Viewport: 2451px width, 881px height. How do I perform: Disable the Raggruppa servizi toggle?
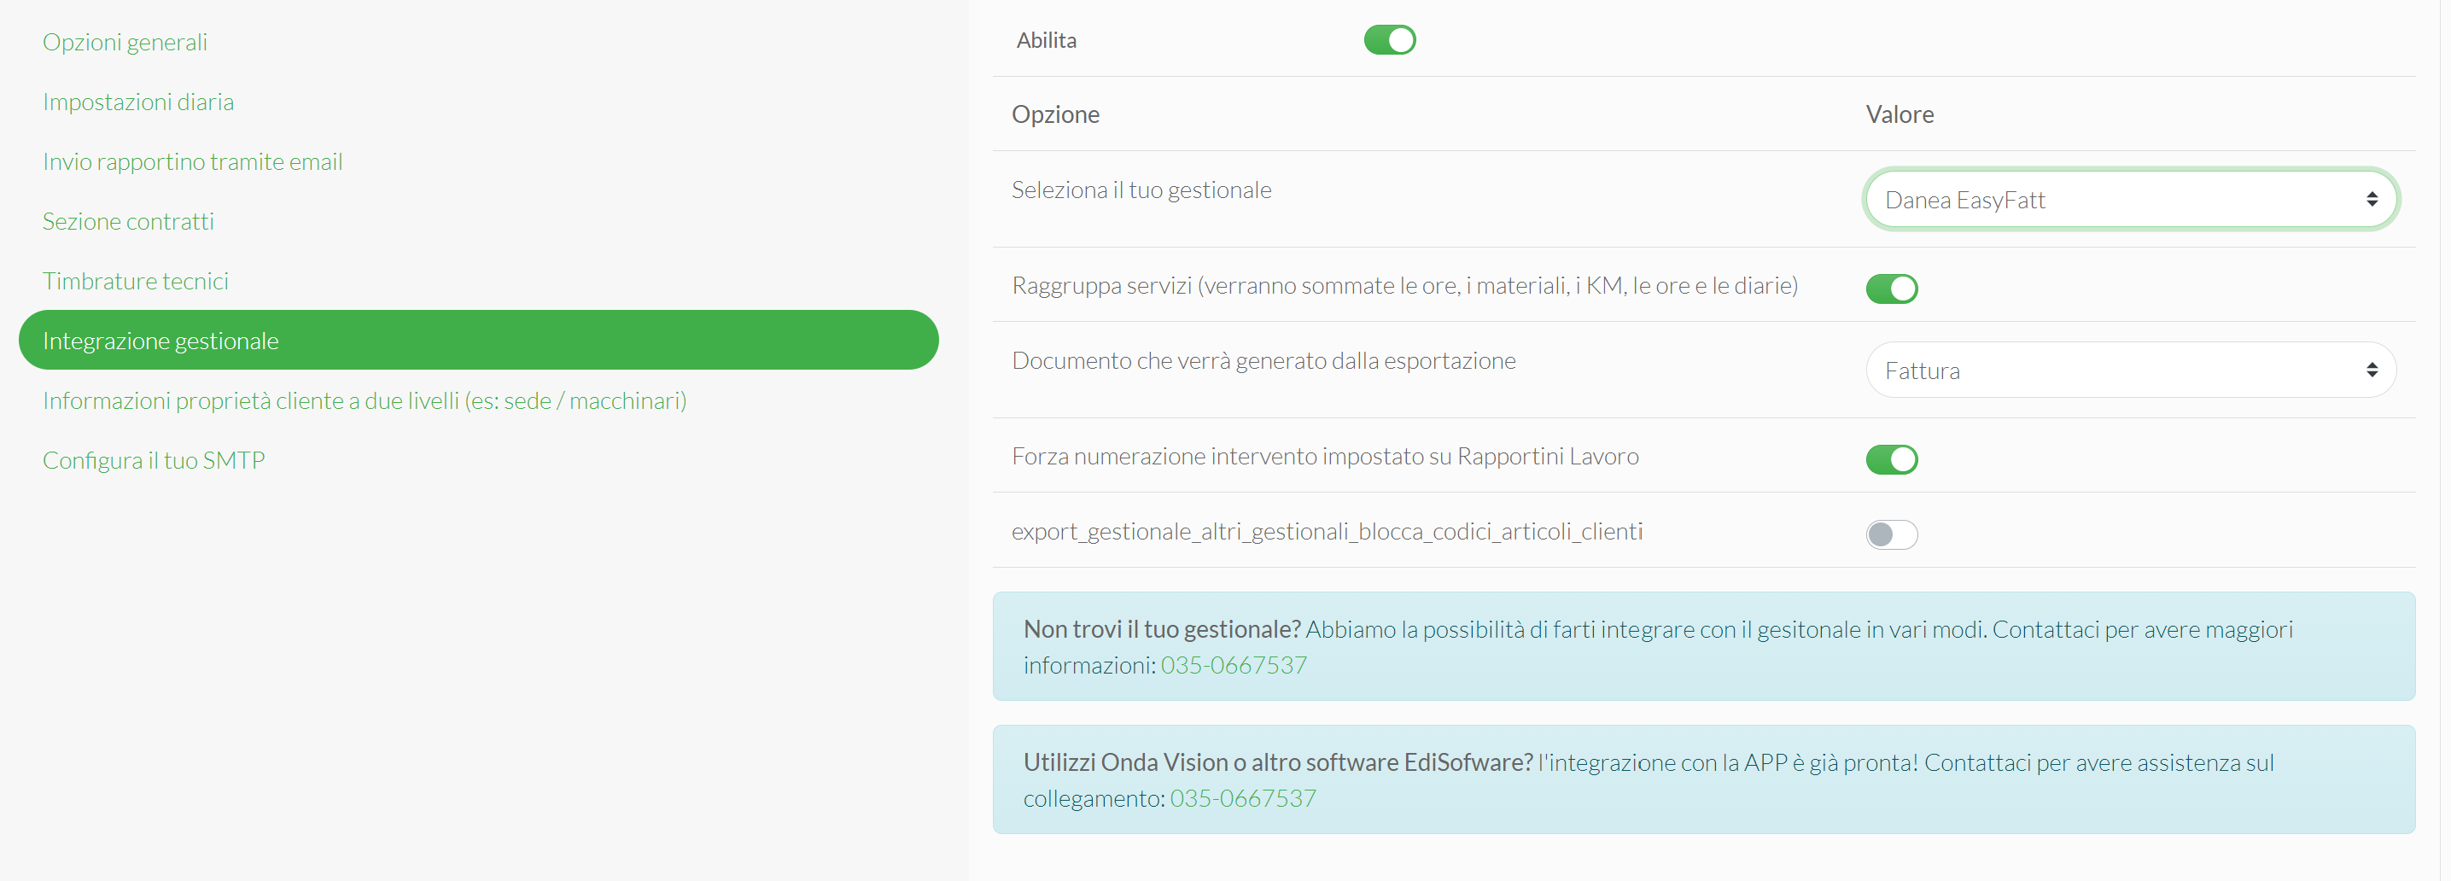click(x=1891, y=289)
